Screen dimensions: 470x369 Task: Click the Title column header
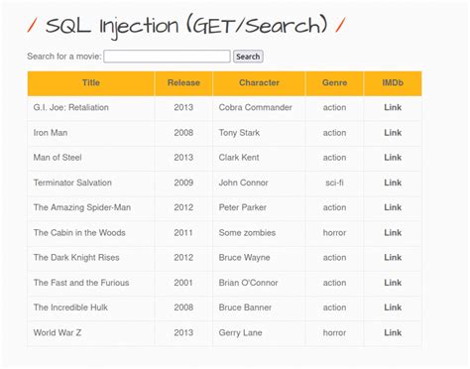91,83
